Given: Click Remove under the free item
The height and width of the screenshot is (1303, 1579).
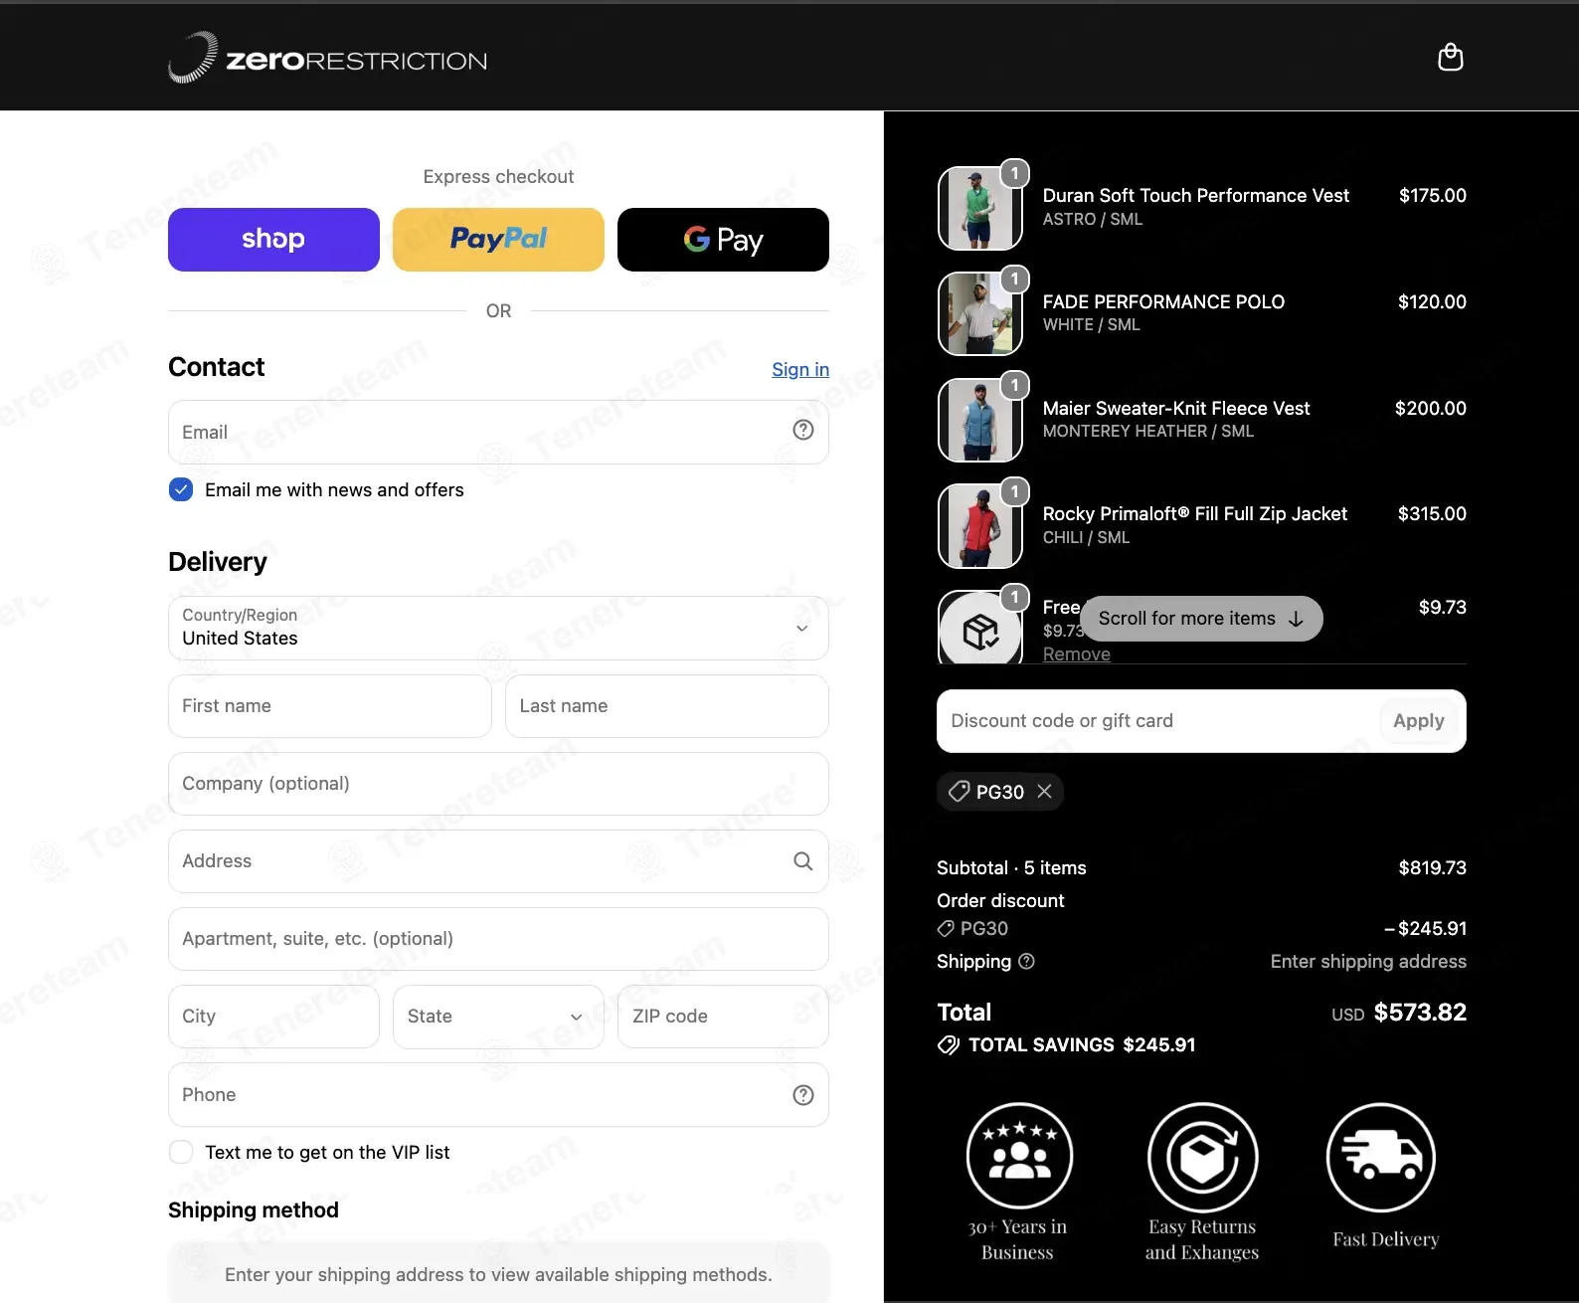Looking at the screenshot, I should tap(1076, 653).
